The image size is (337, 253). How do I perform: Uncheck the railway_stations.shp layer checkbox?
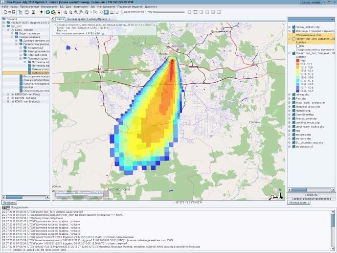click(293, 28)
